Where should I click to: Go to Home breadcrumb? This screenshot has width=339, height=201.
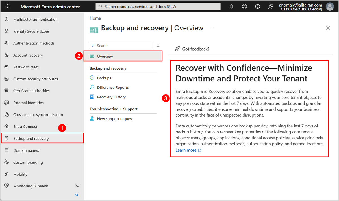tap(95, 18)
